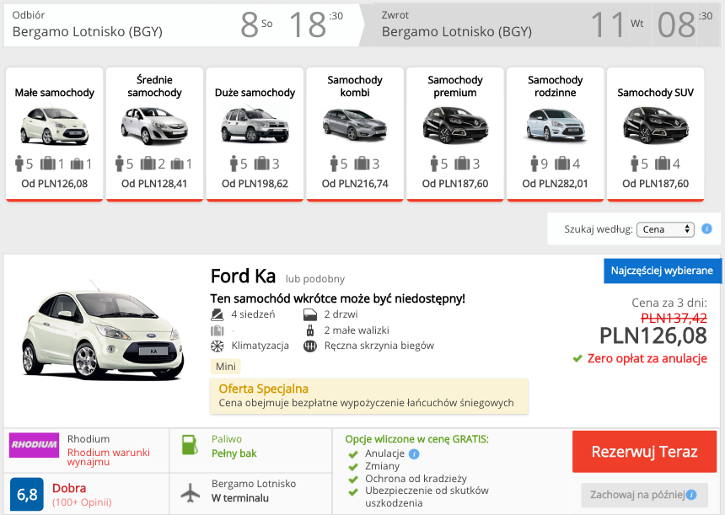Click the Odbiór Bergamo Lotnisko location field
The image size is (725, 515).
click(x=88, y=25)
